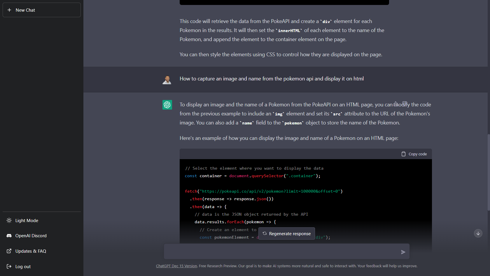Image resolution: width=490 pixels, height=276 pixels.
Task: Click the pokeapi URL string in the code
Action: coord(270,191)
